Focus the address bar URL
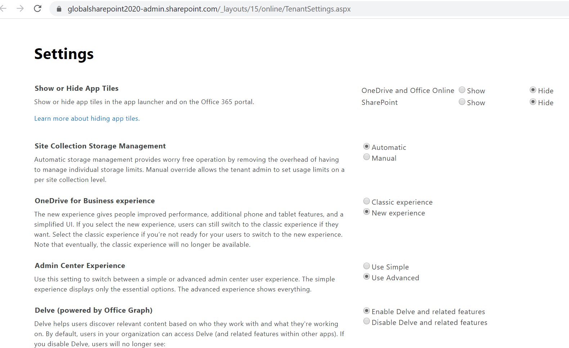The image size is (569, 348). [209, 9]
